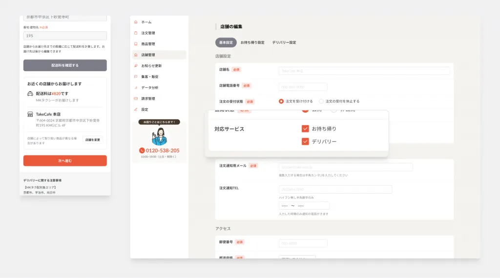
Task: Click the 集客・販促 flag icon
Action: [136, 77]
